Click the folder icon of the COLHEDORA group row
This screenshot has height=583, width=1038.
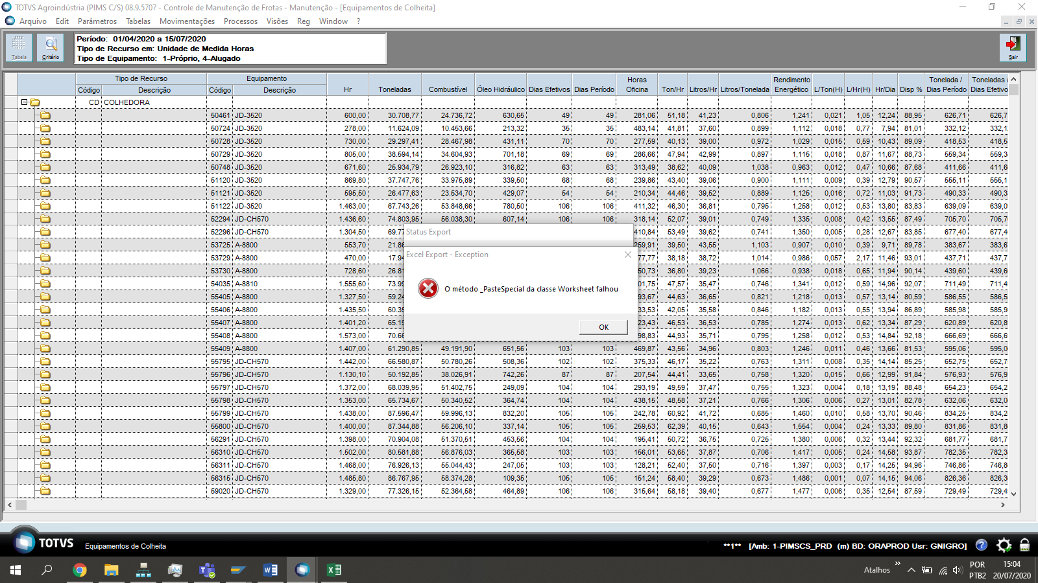[x=35, y=102]
